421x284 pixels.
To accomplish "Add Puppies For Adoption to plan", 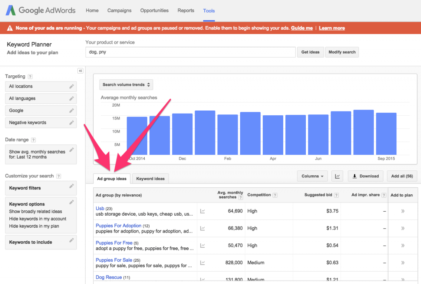I will (x=403, y=228).
